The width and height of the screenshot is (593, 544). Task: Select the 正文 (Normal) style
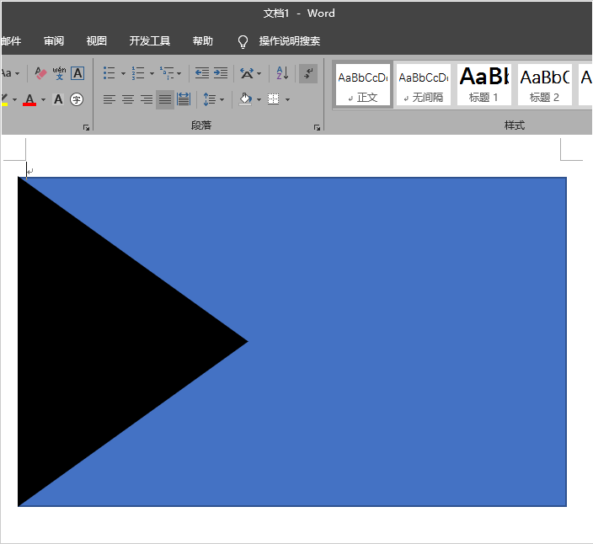tap(363, 85)
